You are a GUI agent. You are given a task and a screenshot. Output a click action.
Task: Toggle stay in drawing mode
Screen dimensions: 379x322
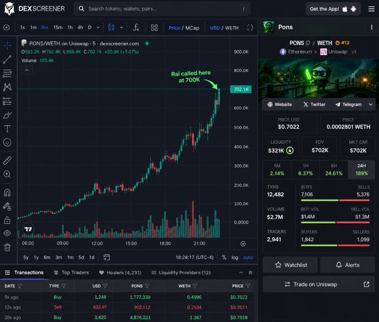pos(7,206)
